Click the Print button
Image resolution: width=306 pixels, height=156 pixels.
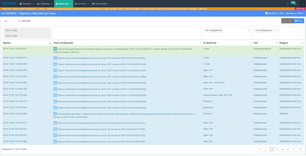coord(298,21)
